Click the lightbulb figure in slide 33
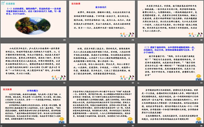204x127 pixels. [198, 77]
